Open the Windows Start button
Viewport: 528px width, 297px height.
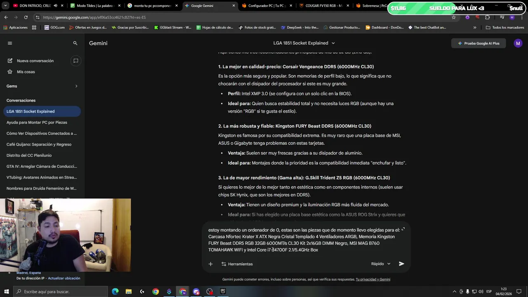click(x=7, y=292)
